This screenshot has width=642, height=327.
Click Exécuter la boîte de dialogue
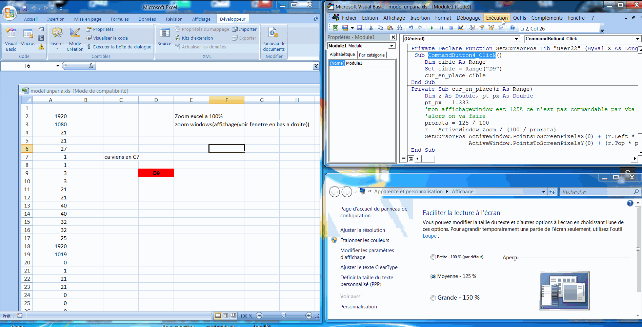point(119,47)
